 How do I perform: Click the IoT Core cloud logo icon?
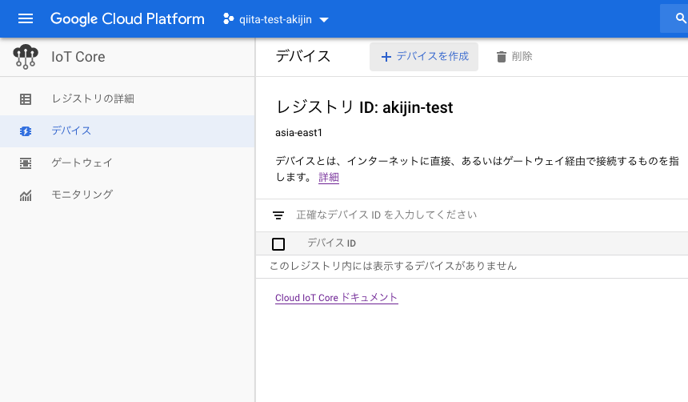click(26, 57)
